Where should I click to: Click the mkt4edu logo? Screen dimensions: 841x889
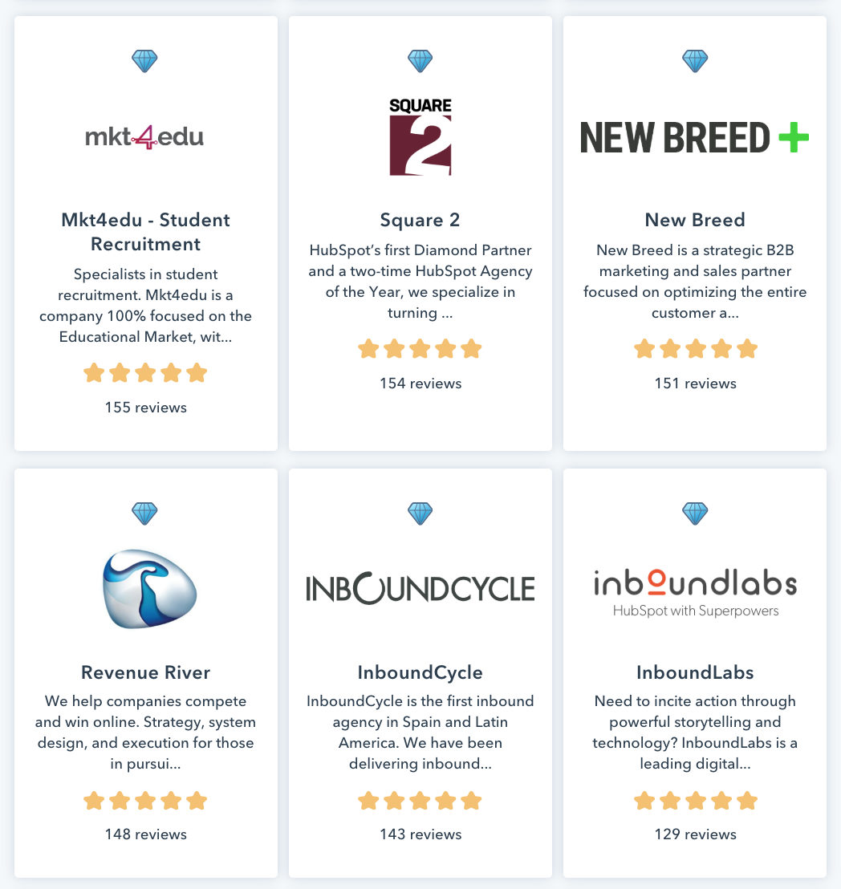pyautogui.click(x=144, y=137)
